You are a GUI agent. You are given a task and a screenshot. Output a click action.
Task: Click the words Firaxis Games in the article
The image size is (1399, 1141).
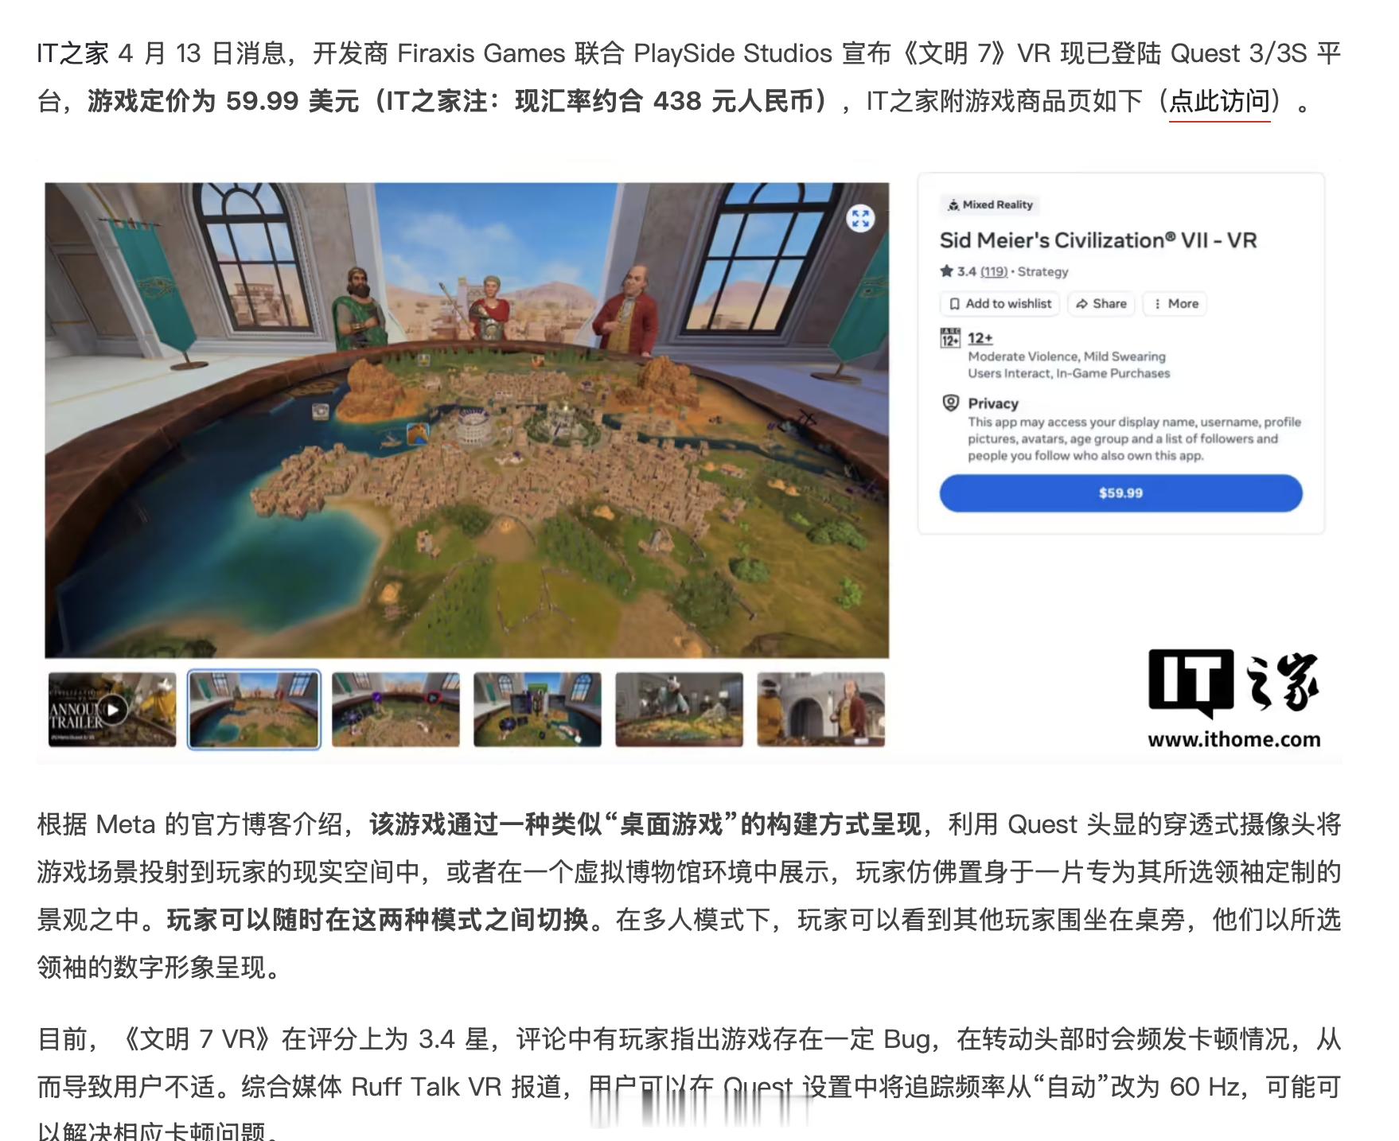coord(481,53)
